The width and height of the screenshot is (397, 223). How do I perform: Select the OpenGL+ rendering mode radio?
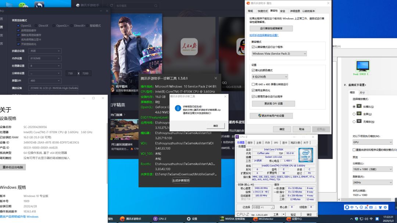pyautogui.click(x=54, y=26)
